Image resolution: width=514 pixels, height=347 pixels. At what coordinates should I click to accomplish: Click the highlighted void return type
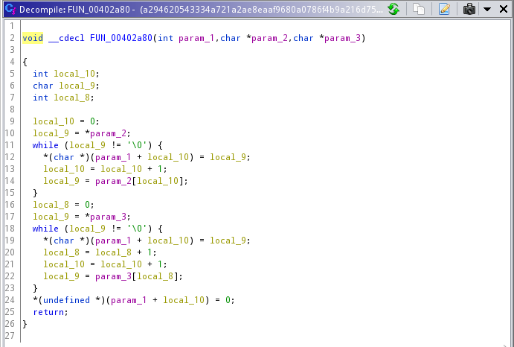coord(33,38)
